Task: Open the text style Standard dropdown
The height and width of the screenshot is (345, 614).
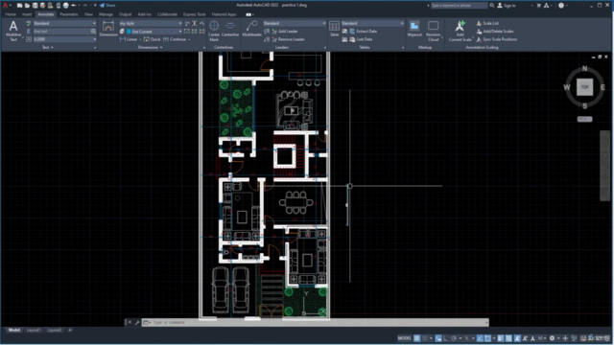Action: (x=64, y=23)
